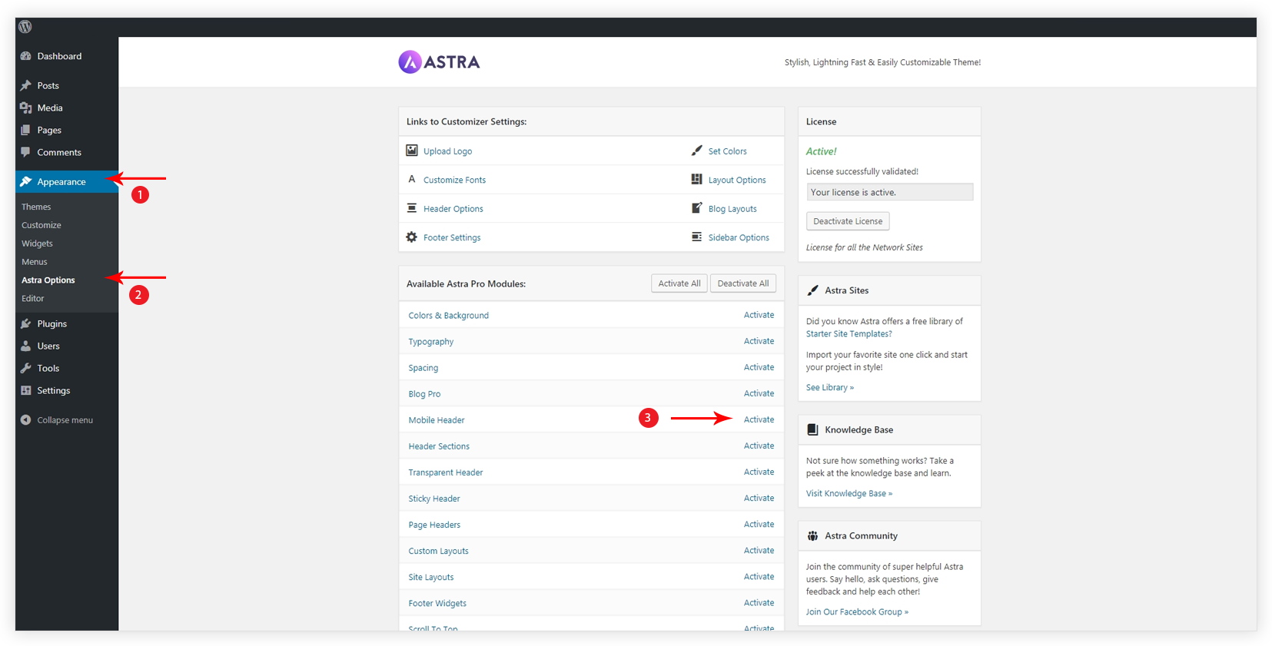
Task: Open the Transparent Header module link
Action: (x=446, y=472)
